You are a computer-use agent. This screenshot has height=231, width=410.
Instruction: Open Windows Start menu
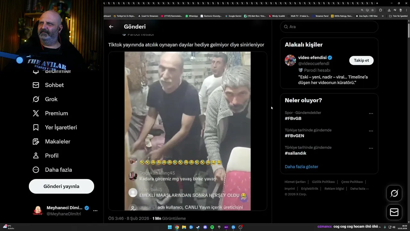click(170, 227)
